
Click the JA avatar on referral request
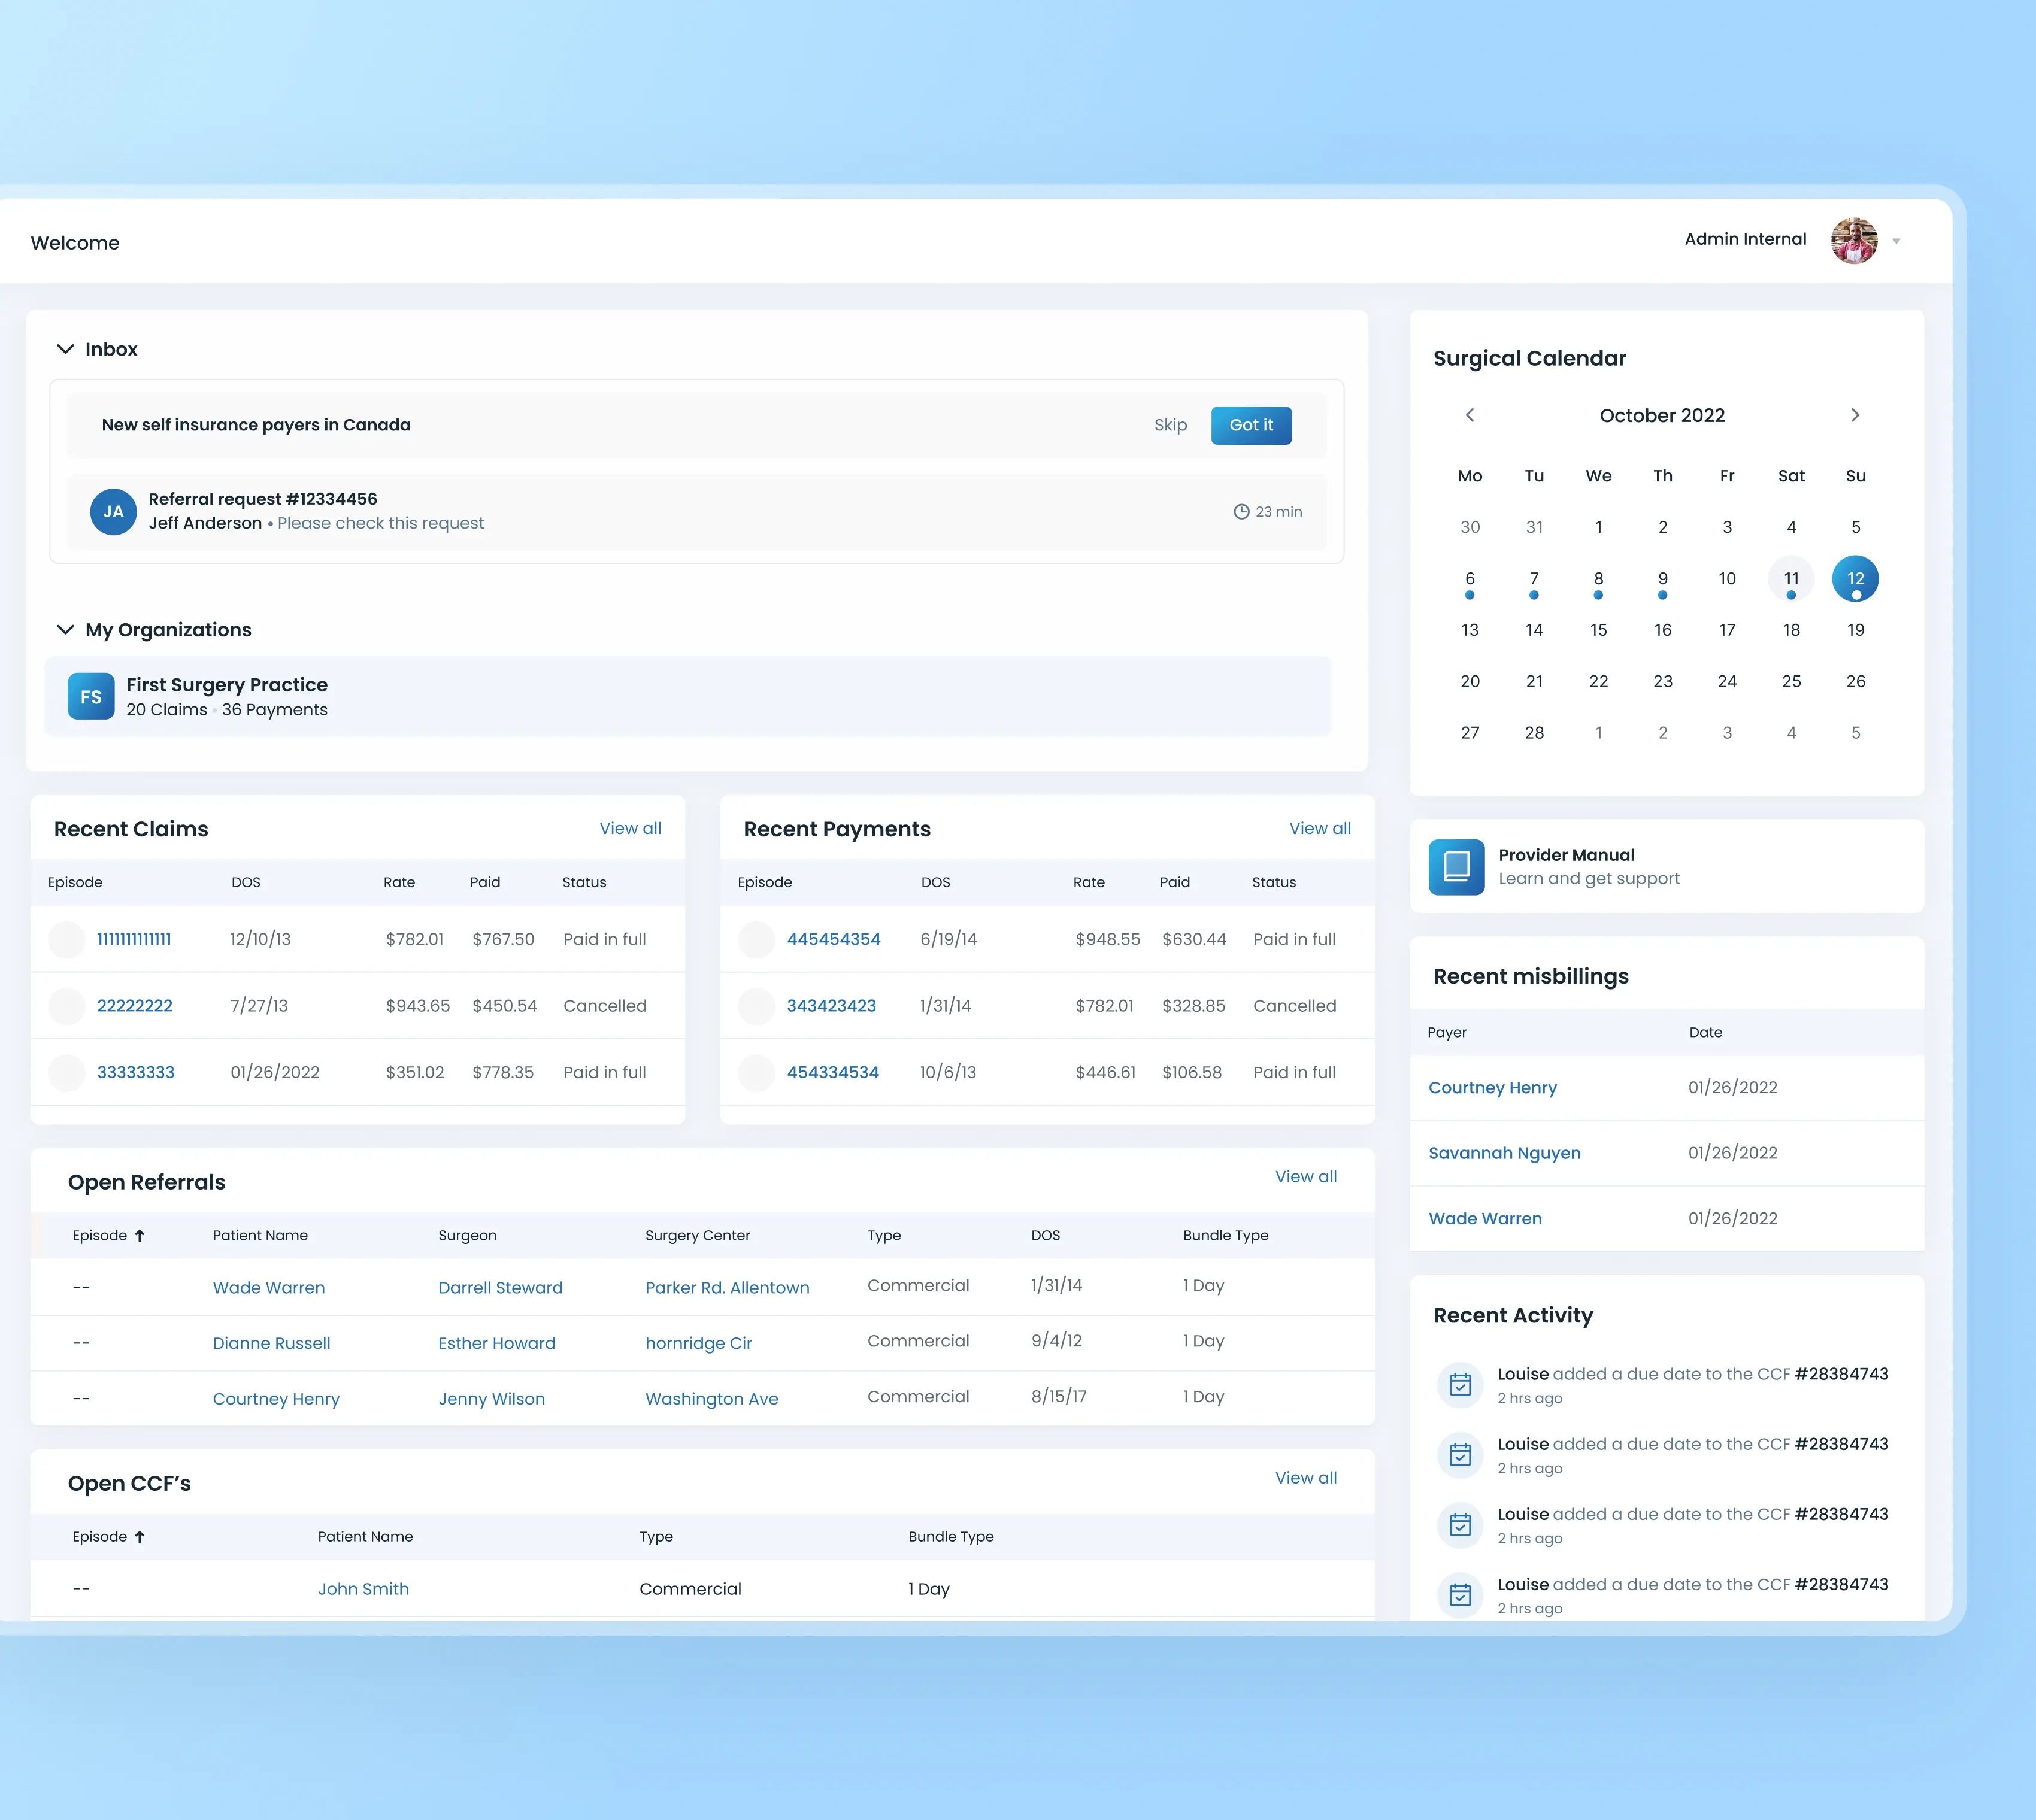pos(113,511)
